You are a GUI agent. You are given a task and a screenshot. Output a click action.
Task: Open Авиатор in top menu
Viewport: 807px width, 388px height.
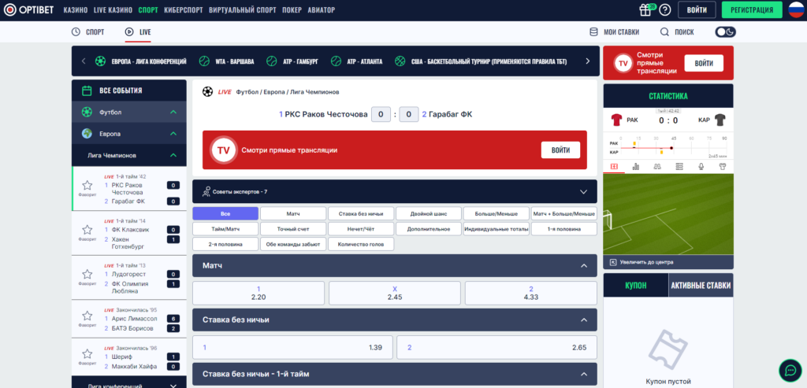pos(322,9)
